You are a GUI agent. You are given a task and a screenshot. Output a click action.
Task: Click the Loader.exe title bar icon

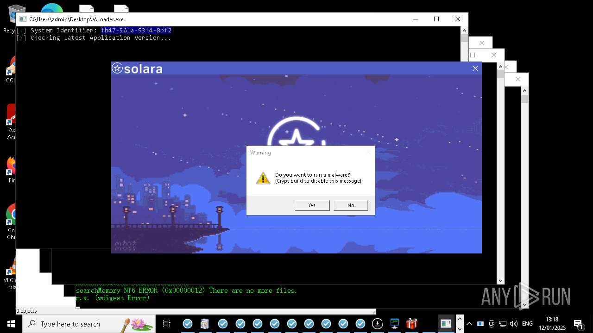click(x=22, y=19)
